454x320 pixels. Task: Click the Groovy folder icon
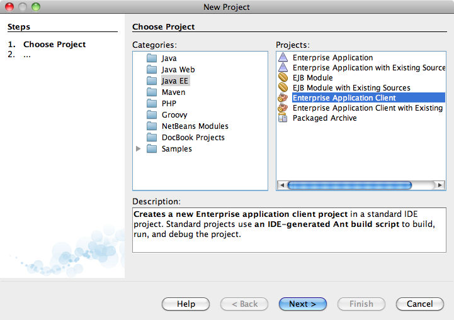(x=152, y=115)
